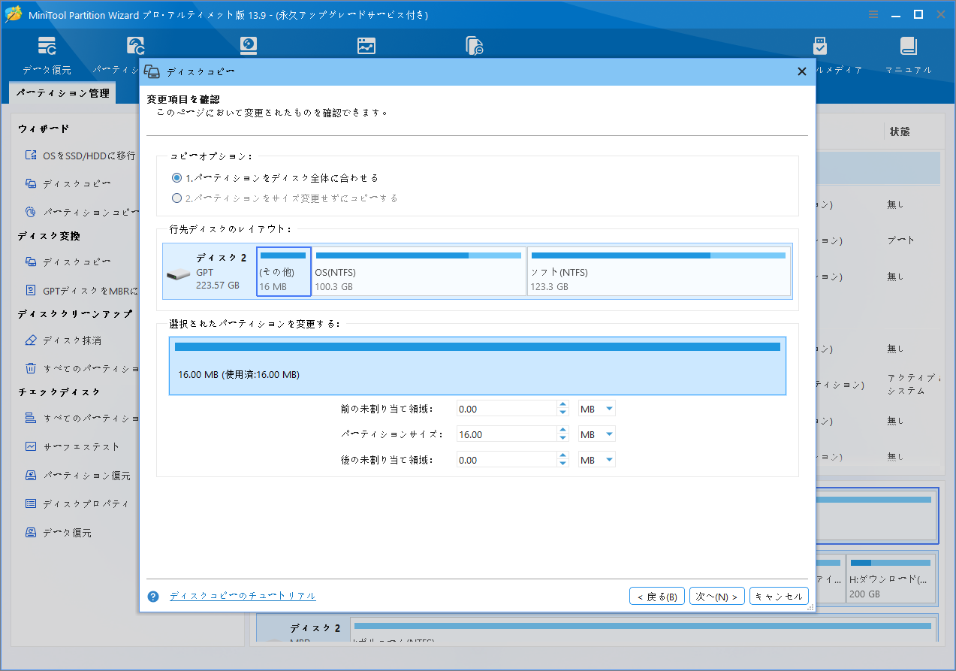Click the partition size bar showing 16.00 MB
The image size is (956, 671).
coord(478,366)
